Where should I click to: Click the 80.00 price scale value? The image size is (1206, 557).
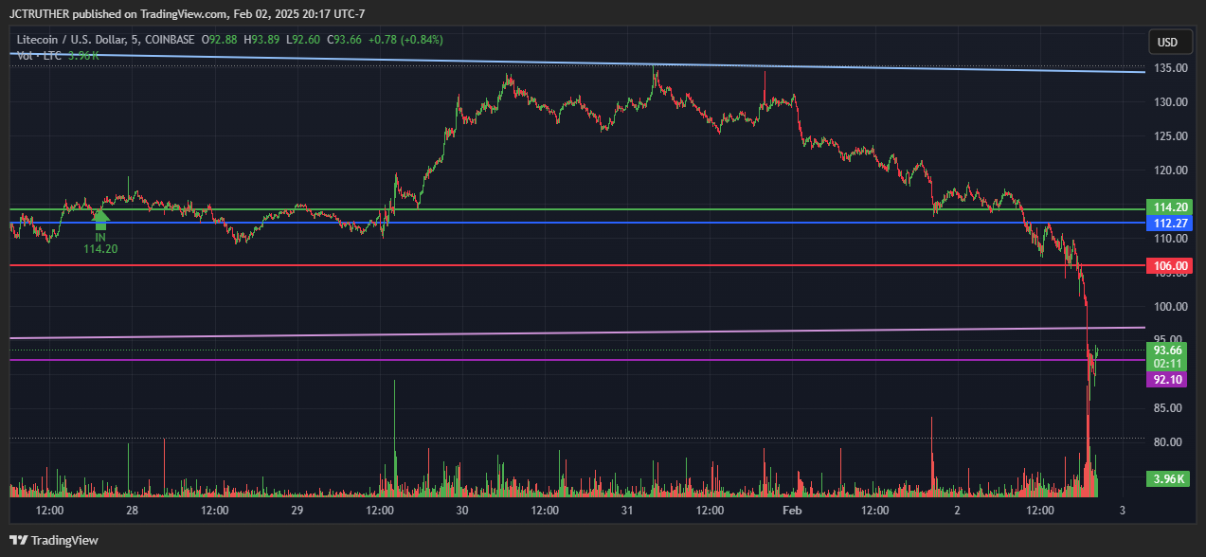coord(1170,442)
